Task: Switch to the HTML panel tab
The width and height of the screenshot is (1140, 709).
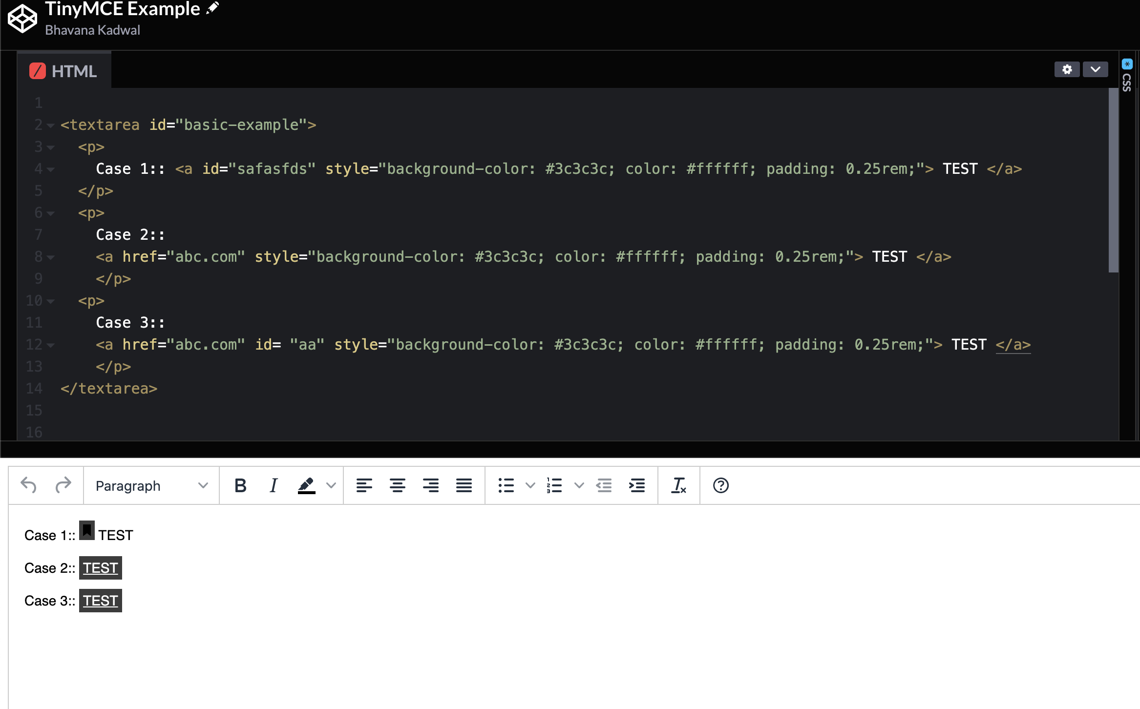Action: pyautogui.click(x=64, y=71)
